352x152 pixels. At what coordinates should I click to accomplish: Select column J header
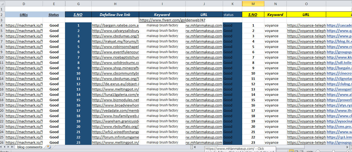[x=204, y=4]
